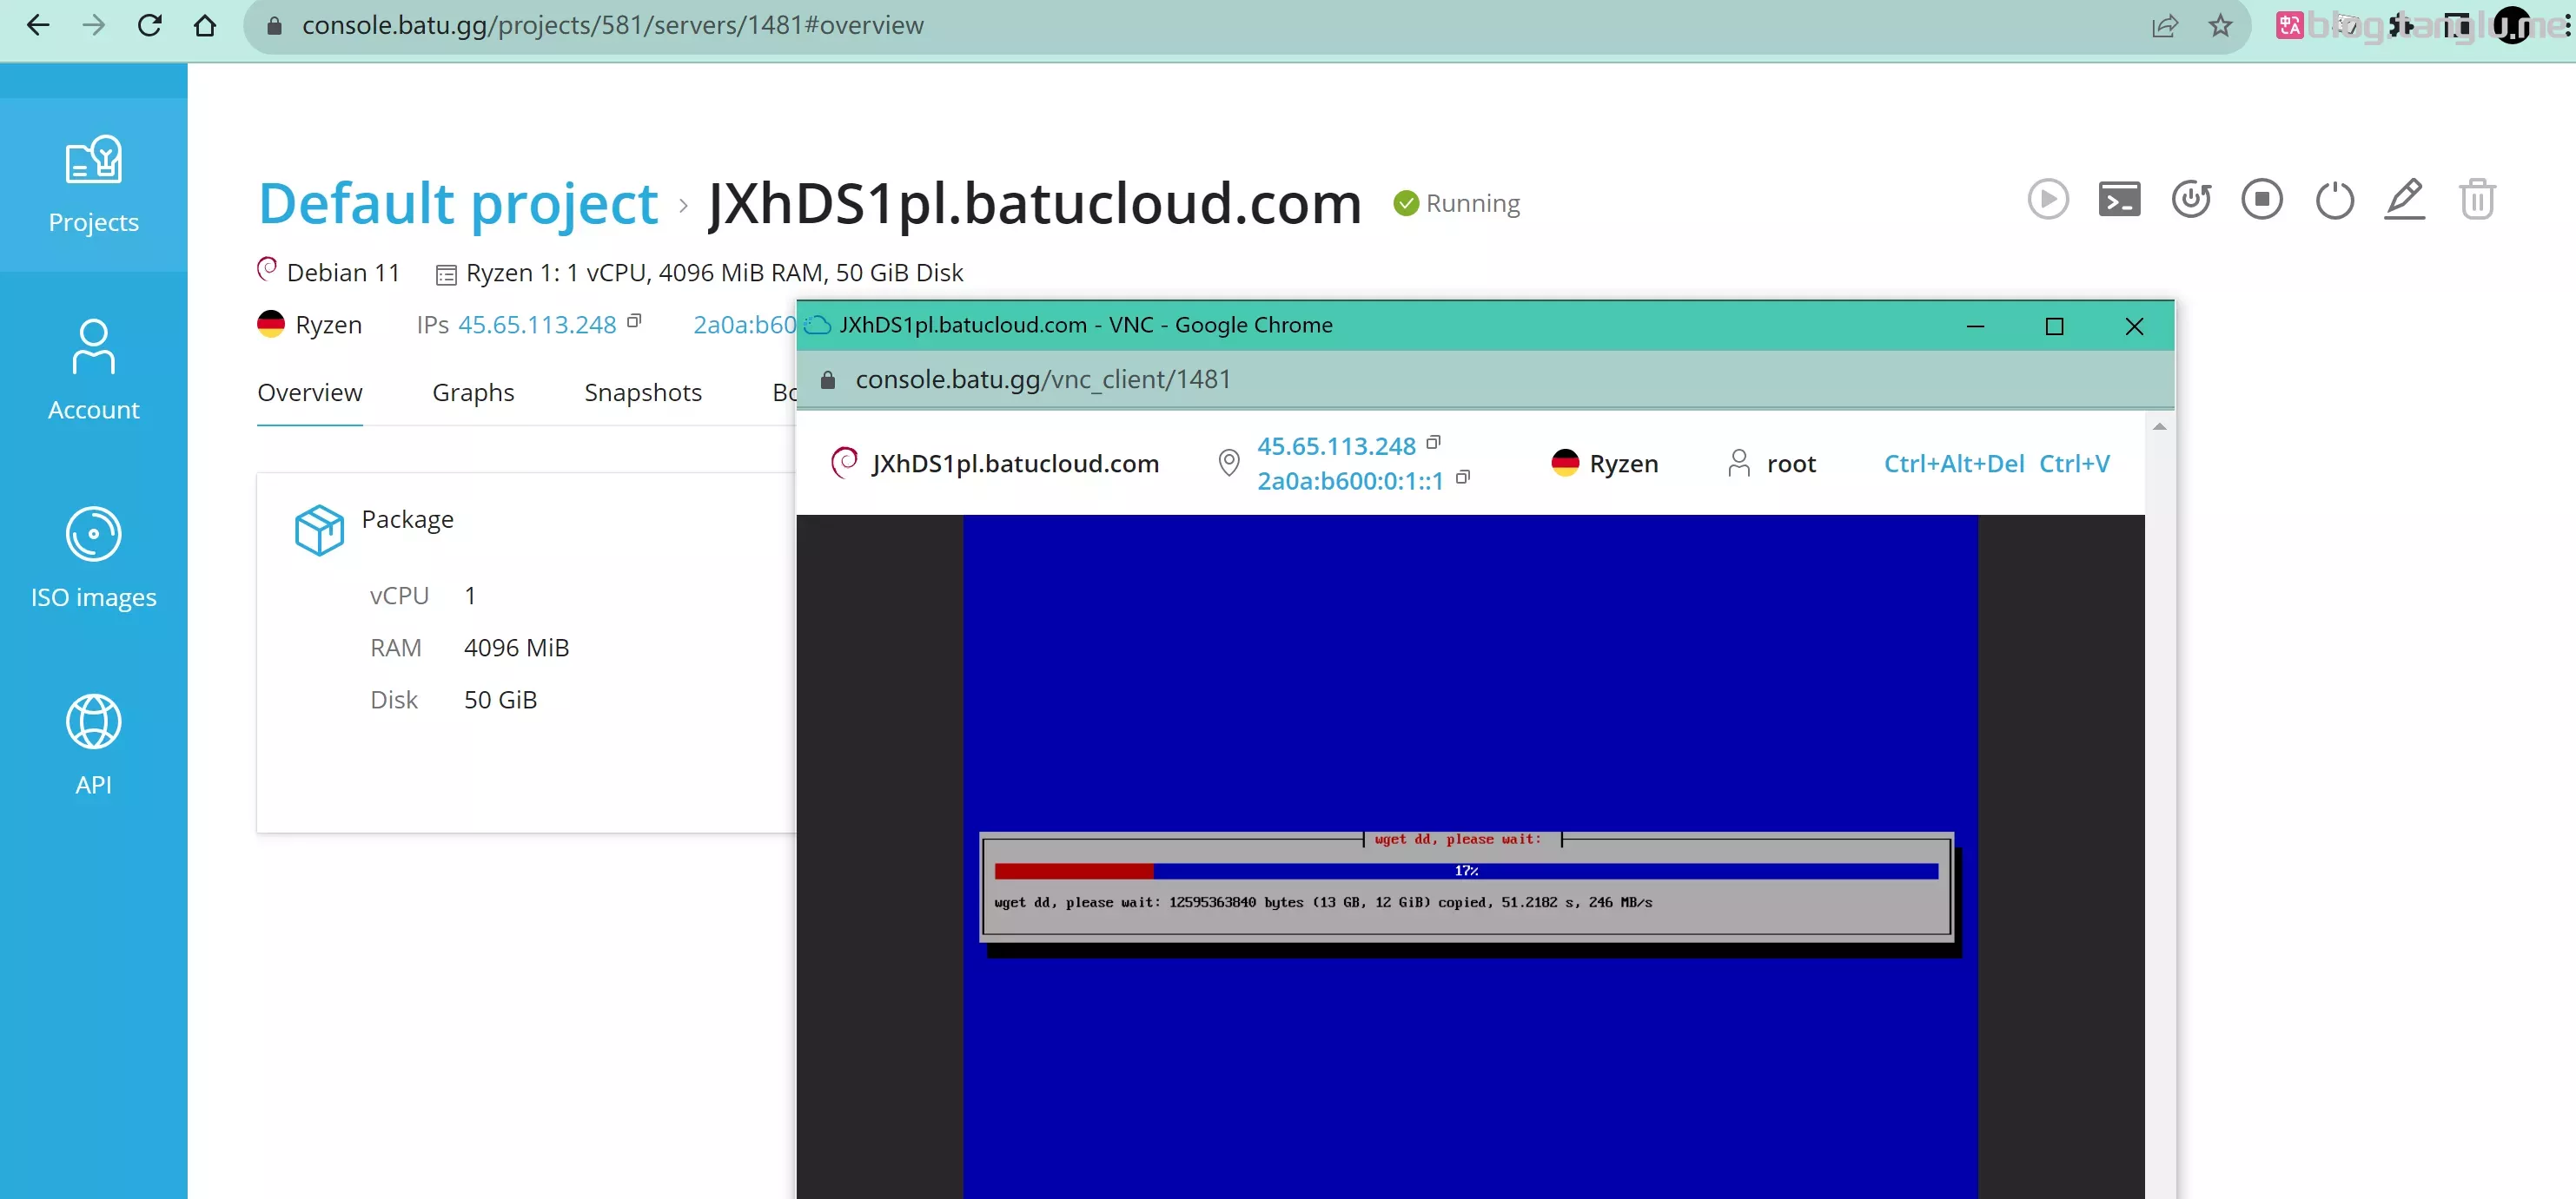Image resolution: width=2576 pixels, height=1199 pixels.
Task: Open Projects in the sidebar
Action: (93, 185)
